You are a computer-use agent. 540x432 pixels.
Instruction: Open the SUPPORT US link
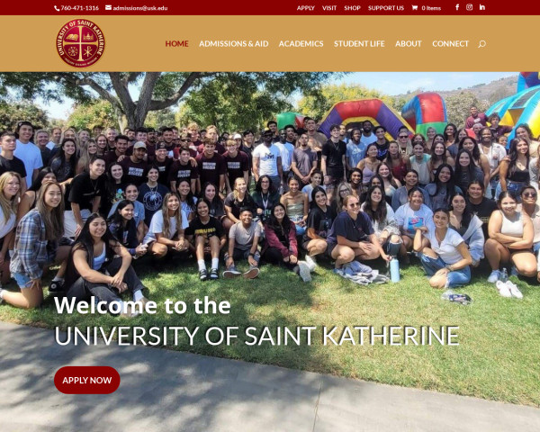point(386,8)
